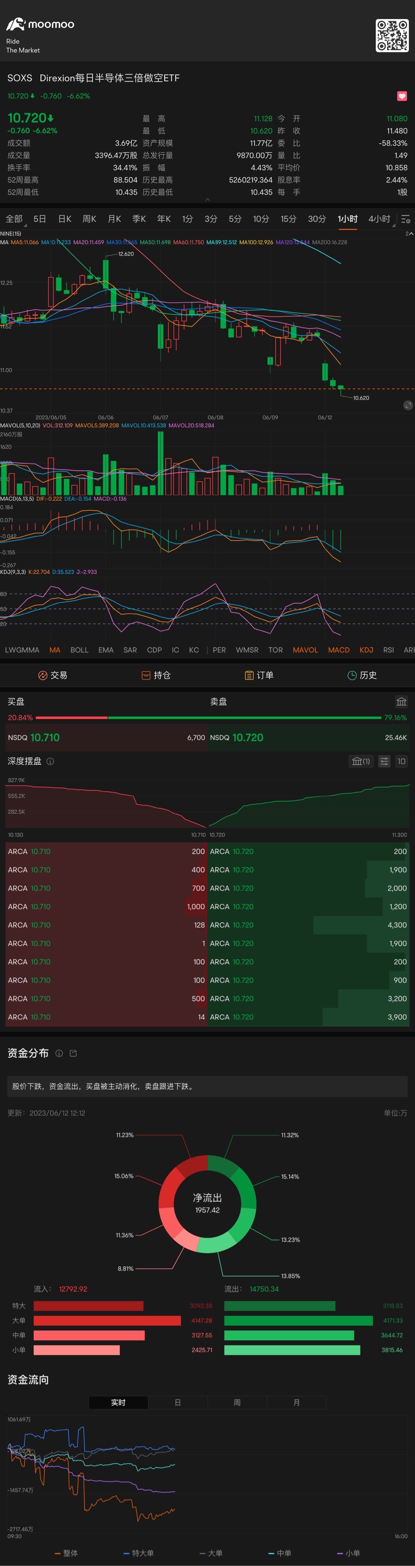
Task: Toggle MACD indicator
Action: click(x=338, y=650)
